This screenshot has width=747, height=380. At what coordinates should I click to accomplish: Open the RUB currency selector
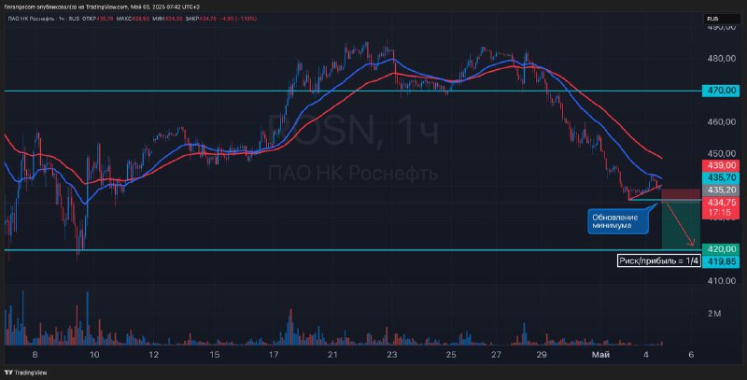coord(722,19)
